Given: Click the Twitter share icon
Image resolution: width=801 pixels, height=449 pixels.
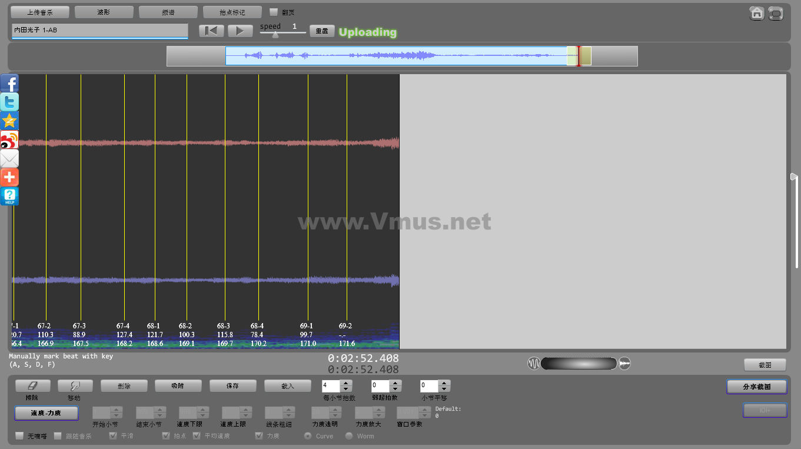Looking at the screenshot, I should [x=9, y=102].
